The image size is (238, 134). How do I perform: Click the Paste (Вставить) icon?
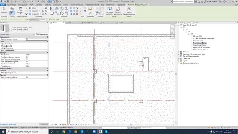tap(20, 9)
